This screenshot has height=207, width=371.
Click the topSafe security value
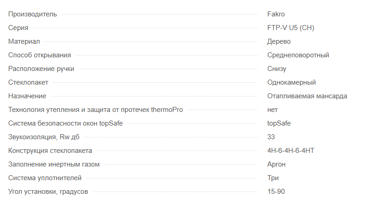click(x=279, y=123)
